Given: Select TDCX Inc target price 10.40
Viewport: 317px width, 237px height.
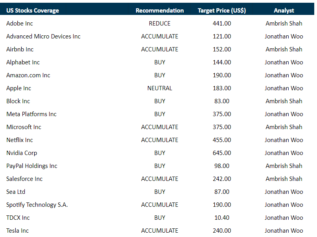Looking at the screenshot, I should coord(222,218).
